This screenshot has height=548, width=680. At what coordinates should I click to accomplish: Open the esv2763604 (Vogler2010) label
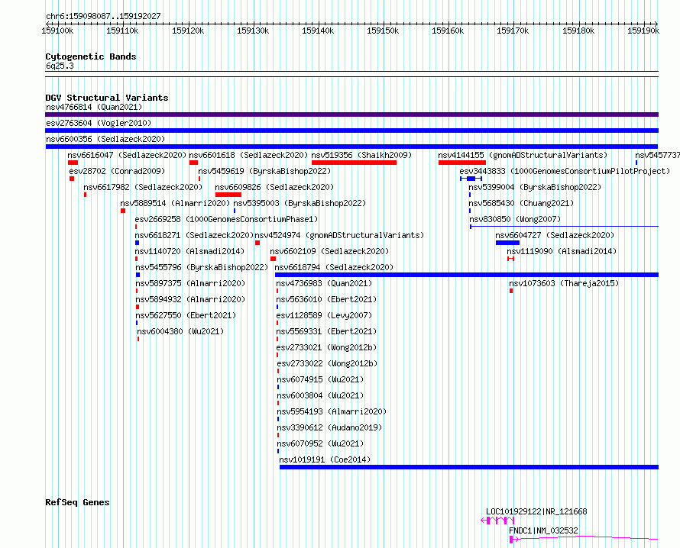pyautogui.click(x=99, y=123)
